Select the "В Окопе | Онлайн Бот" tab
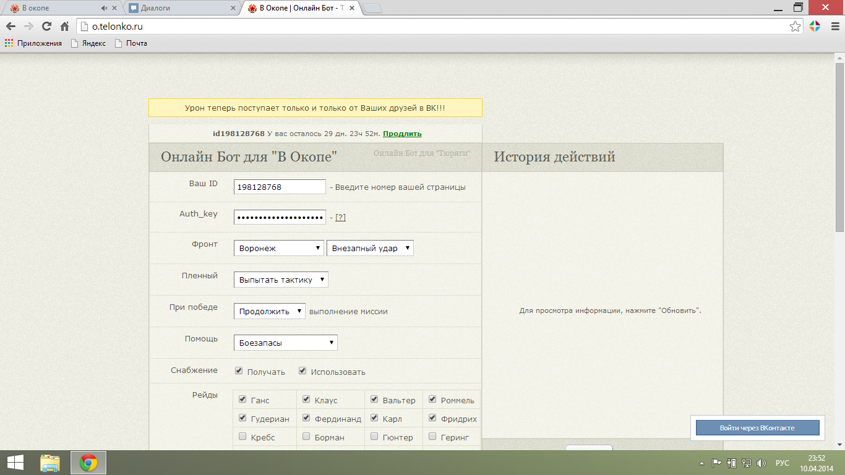Image resolution: width=845 pixels, height=475 pixels. (x=301, y=8)
